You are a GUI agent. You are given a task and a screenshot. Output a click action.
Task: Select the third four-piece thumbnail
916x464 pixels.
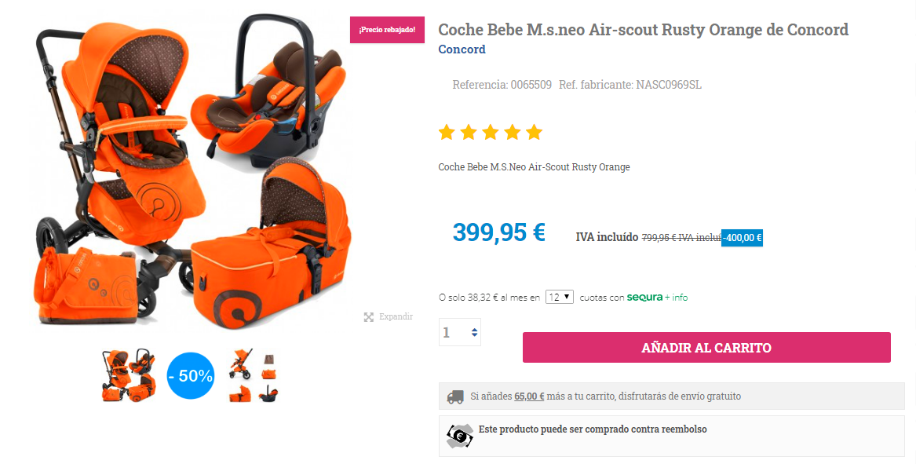[x=254, y=376]
